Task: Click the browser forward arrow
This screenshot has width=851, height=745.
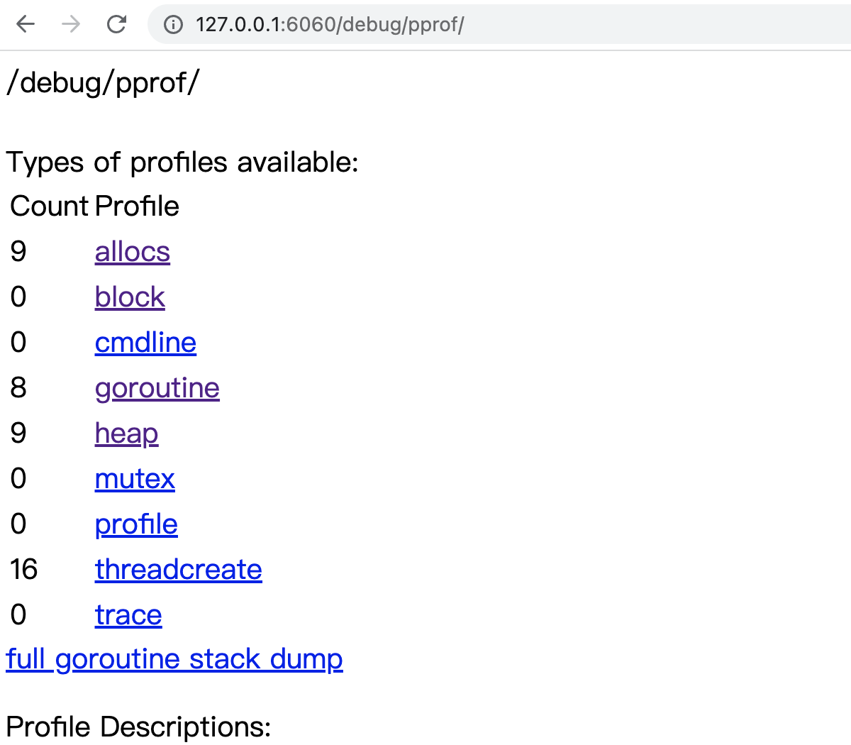Action: 71,24
